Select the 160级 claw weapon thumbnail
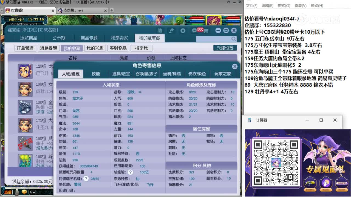Screen dimensions: 351x197 25,143
